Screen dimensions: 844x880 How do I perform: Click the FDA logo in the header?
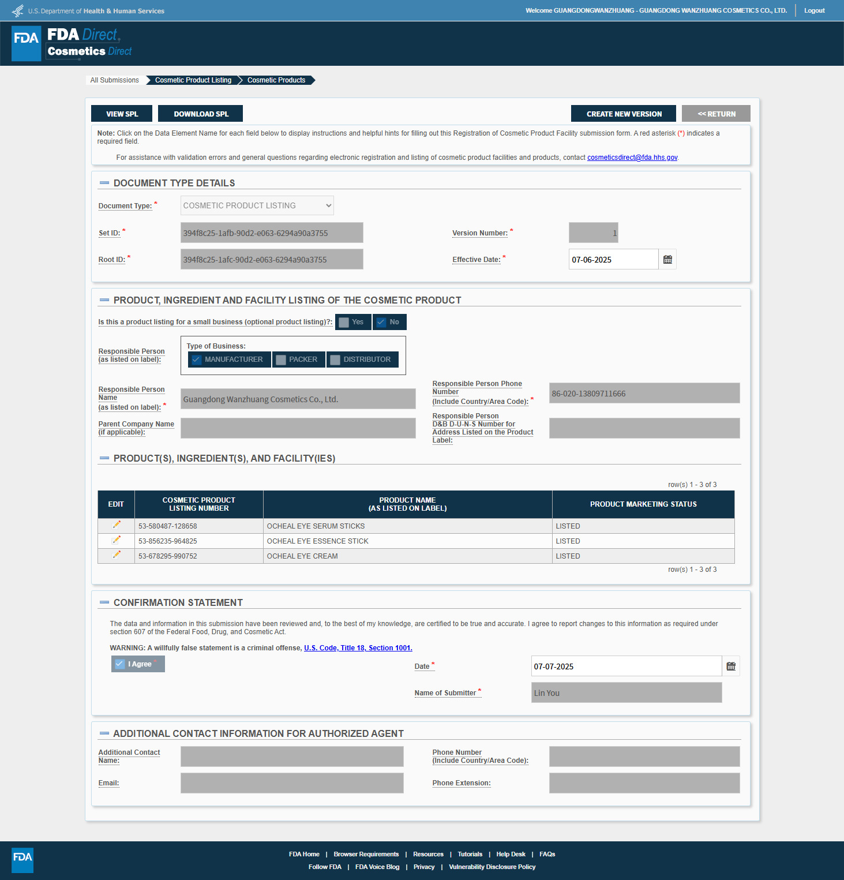point(27,43)
